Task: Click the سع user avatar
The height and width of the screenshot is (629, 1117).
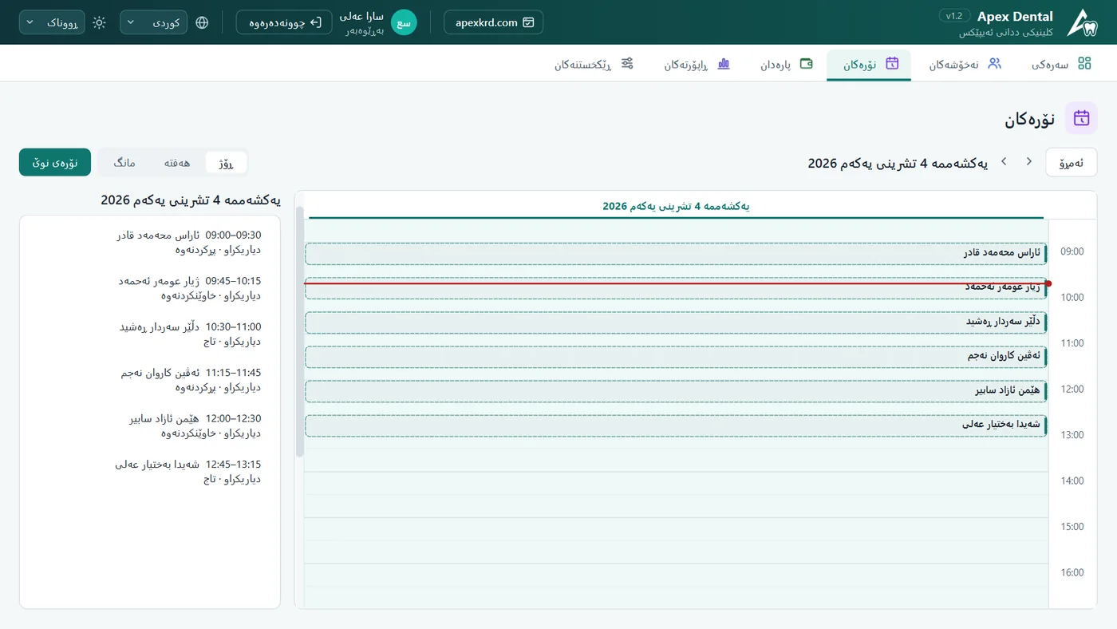Action: [404, 22]
